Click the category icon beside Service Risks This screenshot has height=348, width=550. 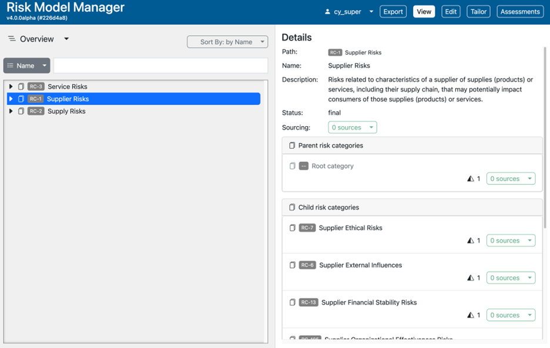pyautogui.click(x=21, y=86)
